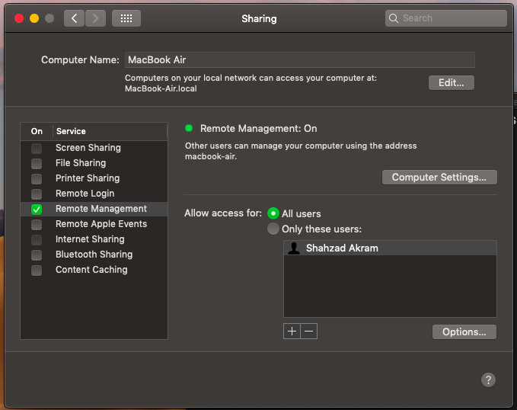Image resolution: width=517 pixels, height=410 pixels.
Task: Add a user with the plus button
Action: coord(292,331)
